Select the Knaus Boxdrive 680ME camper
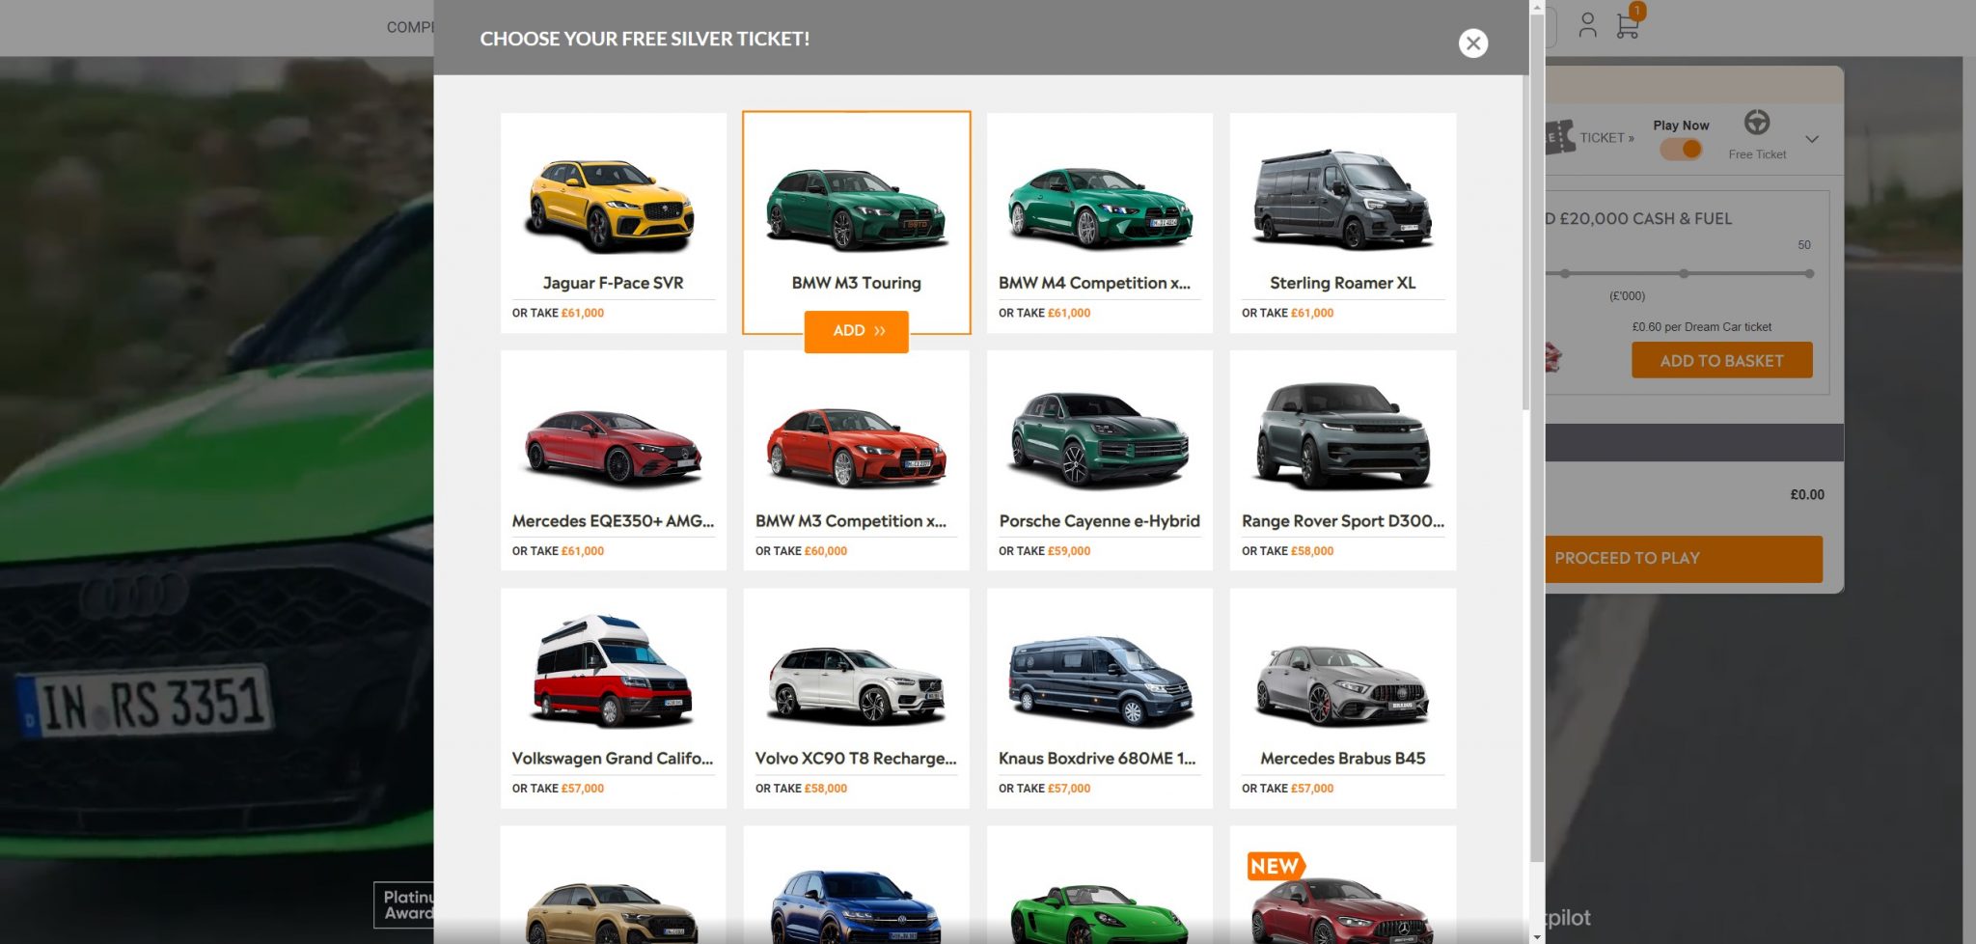 point(1099,697)
